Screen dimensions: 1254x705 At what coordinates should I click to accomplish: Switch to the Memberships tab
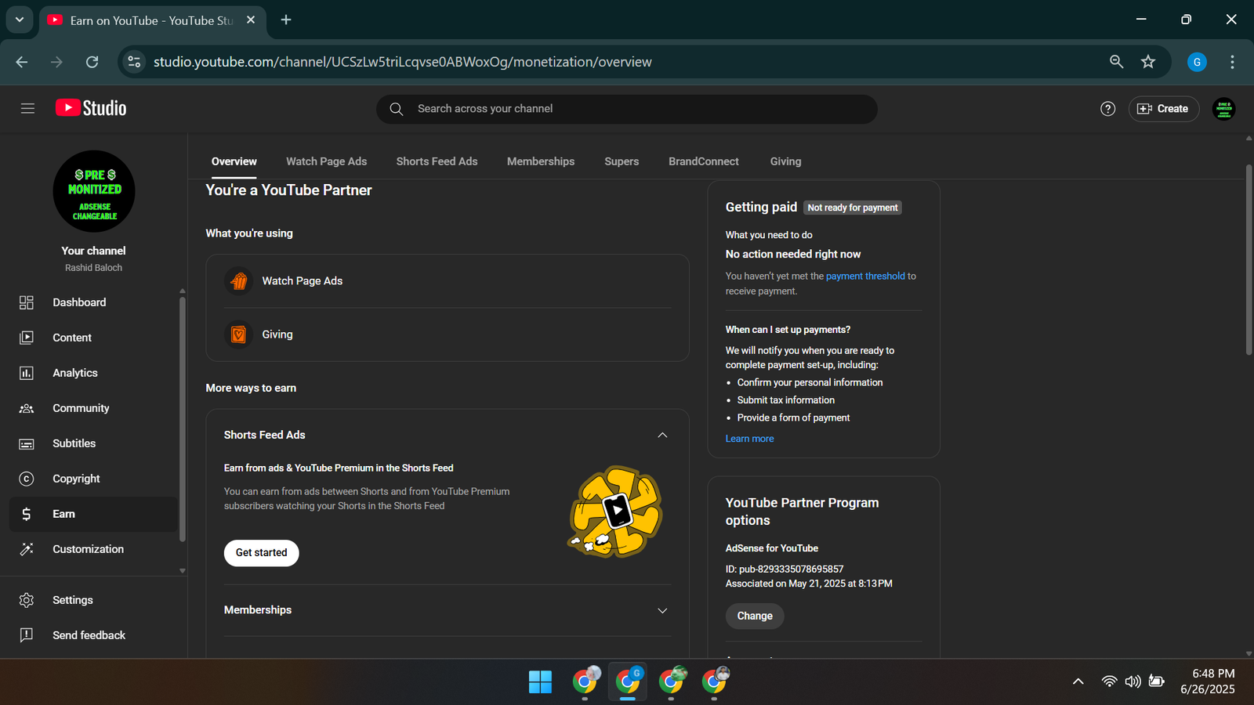[x=541, y=161]
